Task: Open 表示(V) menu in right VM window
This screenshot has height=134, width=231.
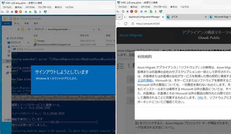Action: (174, 7)
